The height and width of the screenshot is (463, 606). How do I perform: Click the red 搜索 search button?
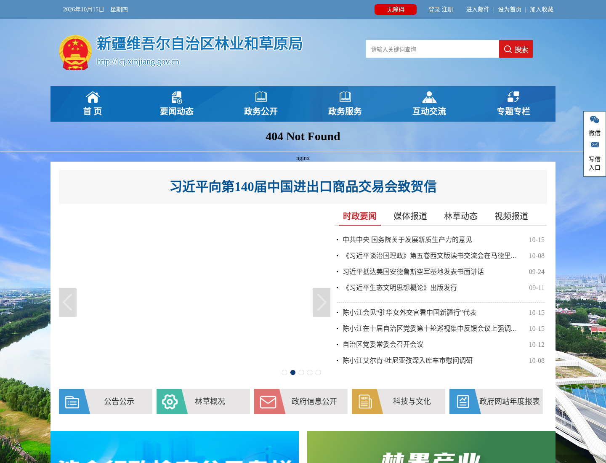coord(516,49)
